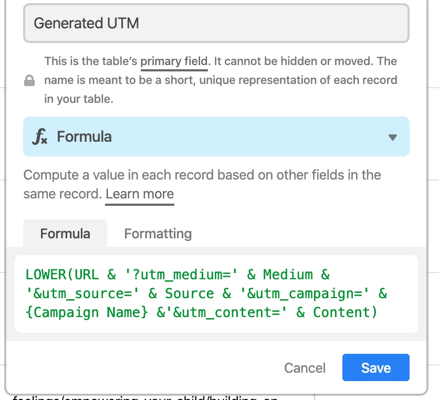Click the Medium field reference in formula
The width and height of the screenshot is (439, 400).
click(x=288, y=275)
